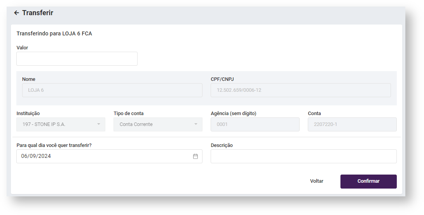The height and width of the screenshot is (215, 424).
Task: Select the 197 - STONE IP S.A. text
Action: [x=44, y=124]
